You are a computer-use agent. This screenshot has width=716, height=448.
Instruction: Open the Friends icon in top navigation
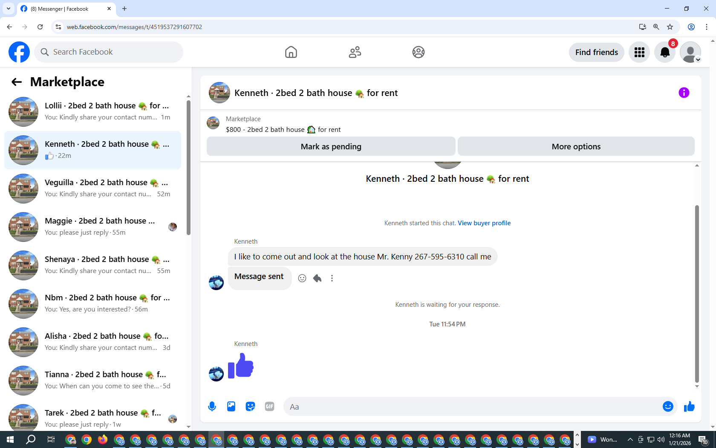[355, 52]
